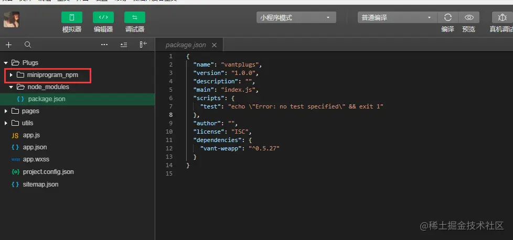Open the project.config.json file

48,172
